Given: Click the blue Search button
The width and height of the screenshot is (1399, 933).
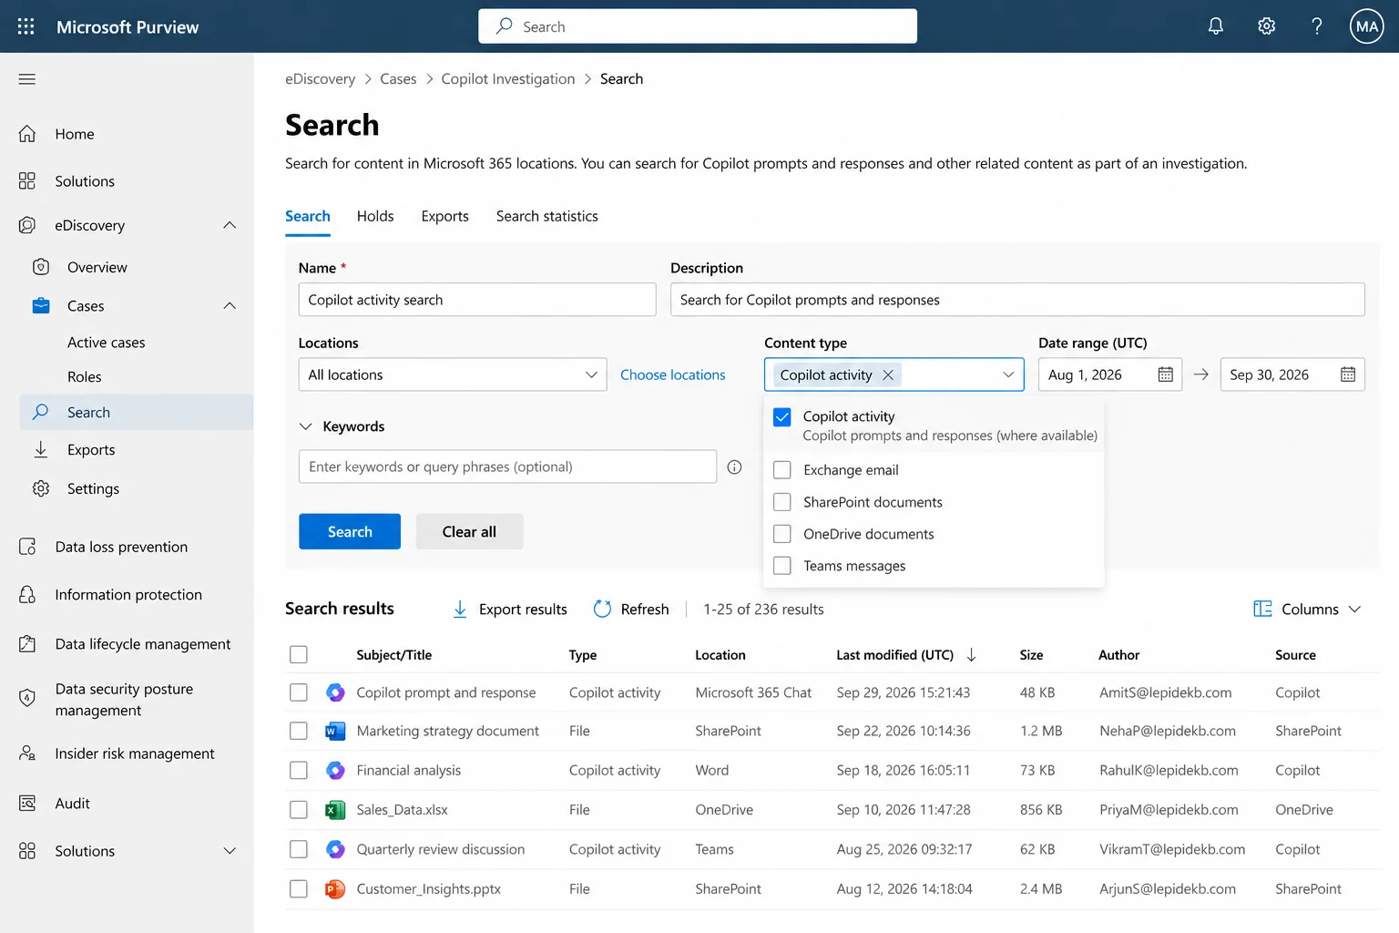Looking at the screenshot, I should click(x=350, y=531).
